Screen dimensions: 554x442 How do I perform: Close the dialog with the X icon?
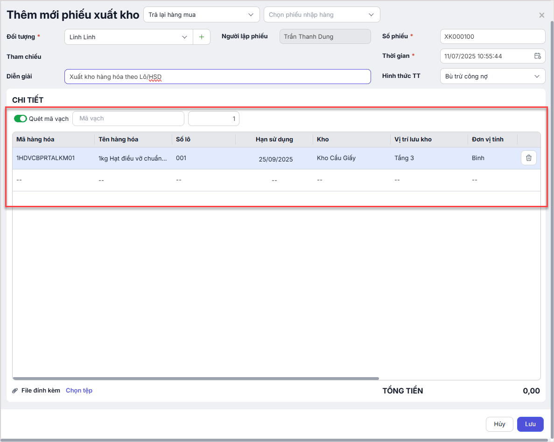click(x=542, y=15)
